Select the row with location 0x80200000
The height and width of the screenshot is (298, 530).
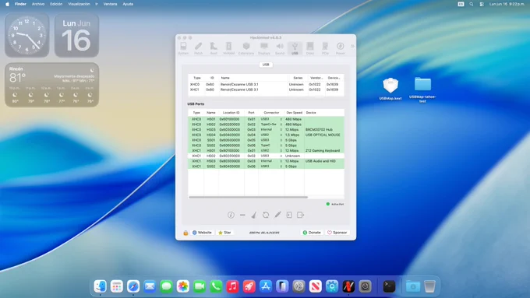tap(266, 156)
